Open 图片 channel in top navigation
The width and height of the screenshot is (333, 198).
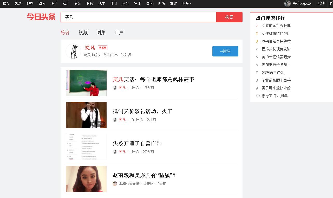click(42, 3)
